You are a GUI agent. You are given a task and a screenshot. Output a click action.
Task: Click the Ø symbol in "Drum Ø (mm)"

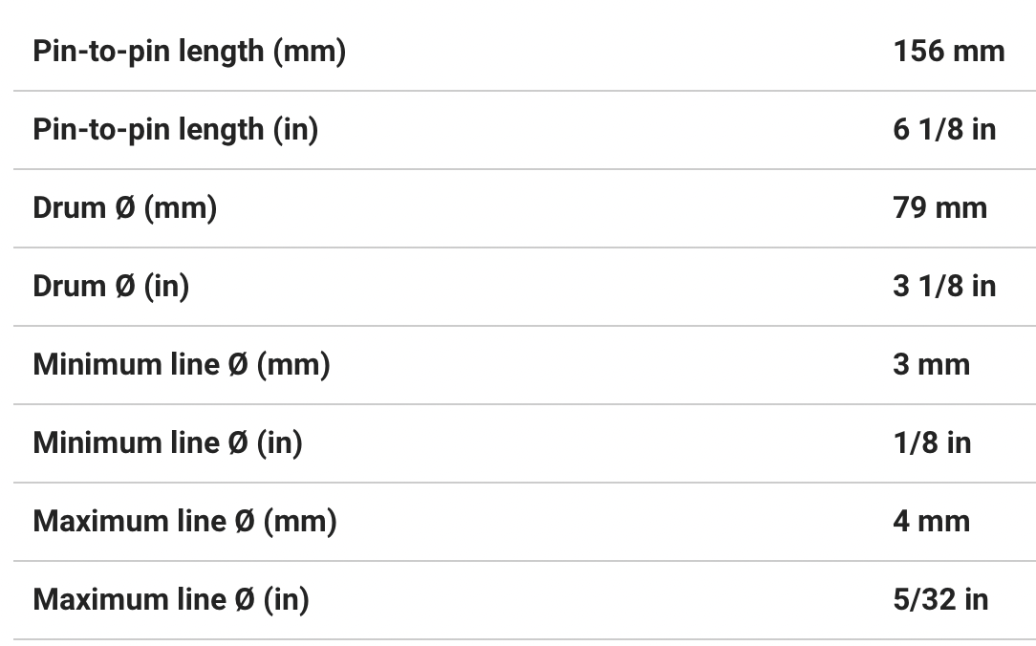tap(124, 208)
